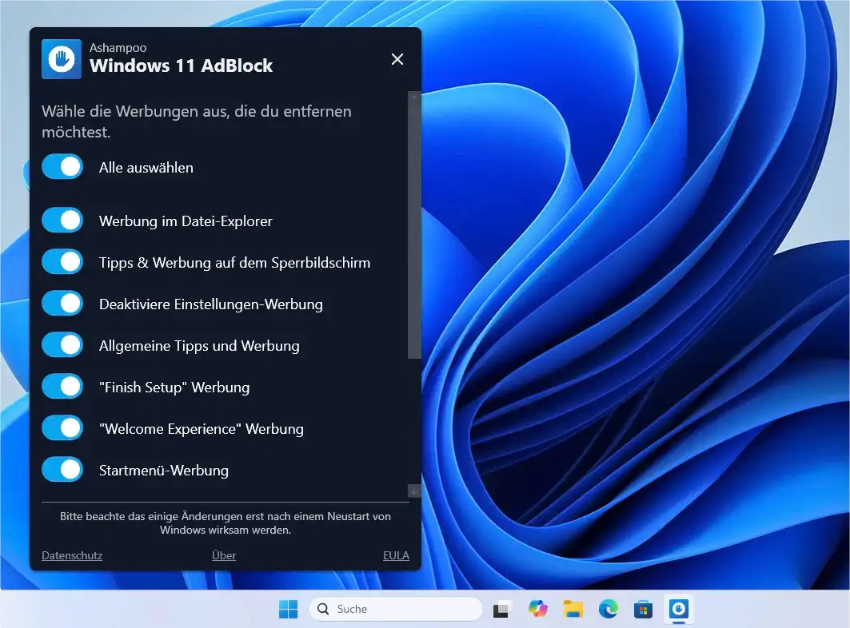The width and height of the screenshot is (850, 628).
Task: Open File Explorer from the taskbar
Action: pos(573,609)
